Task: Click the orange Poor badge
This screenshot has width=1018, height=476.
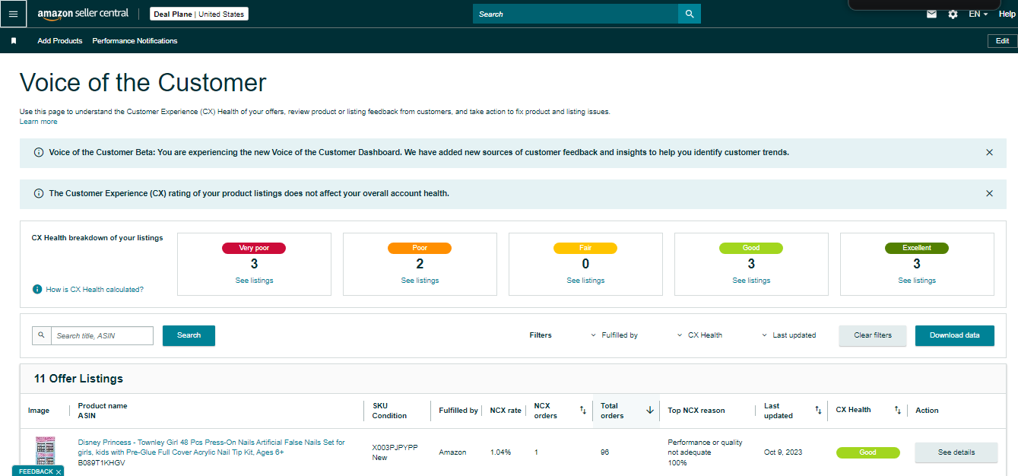Action: pos(420,248)
